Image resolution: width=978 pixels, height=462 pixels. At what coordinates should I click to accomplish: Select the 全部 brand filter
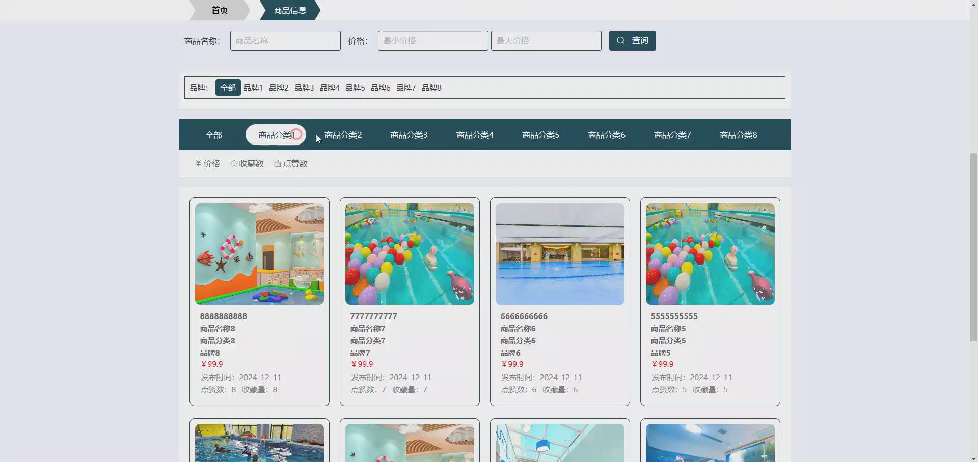pyautogui.click(x=228, y=88)
